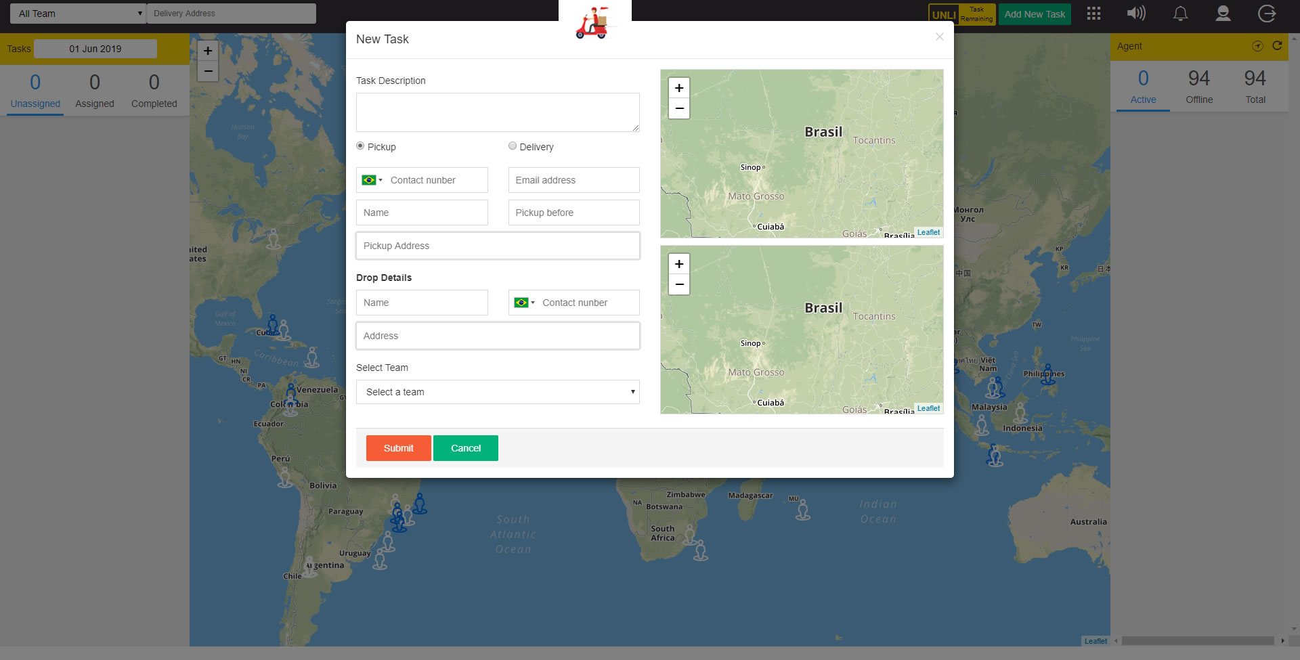Click the Delivery Address search field
Image resolution: width=1300 pixels, height=660 pixels.
point(231,14)
